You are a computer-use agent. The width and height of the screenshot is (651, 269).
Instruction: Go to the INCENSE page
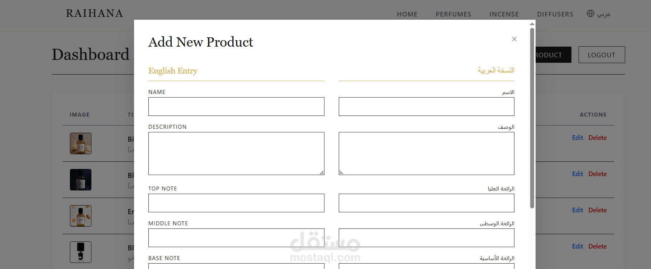[x=504, y=14]
